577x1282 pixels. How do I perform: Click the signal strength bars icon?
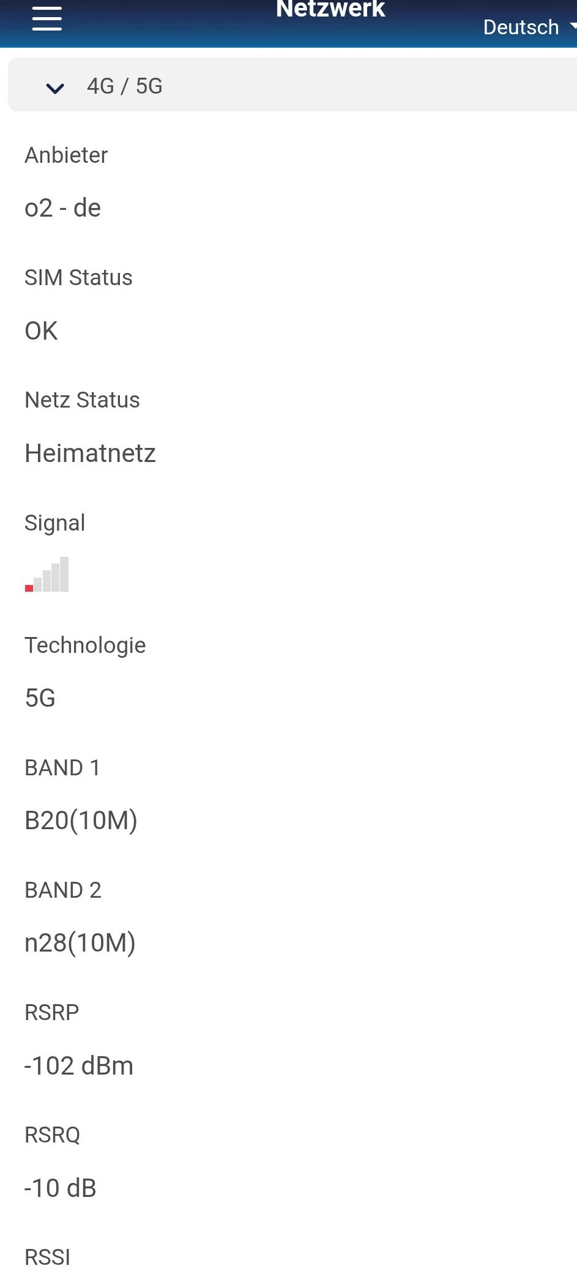[47, 575]
